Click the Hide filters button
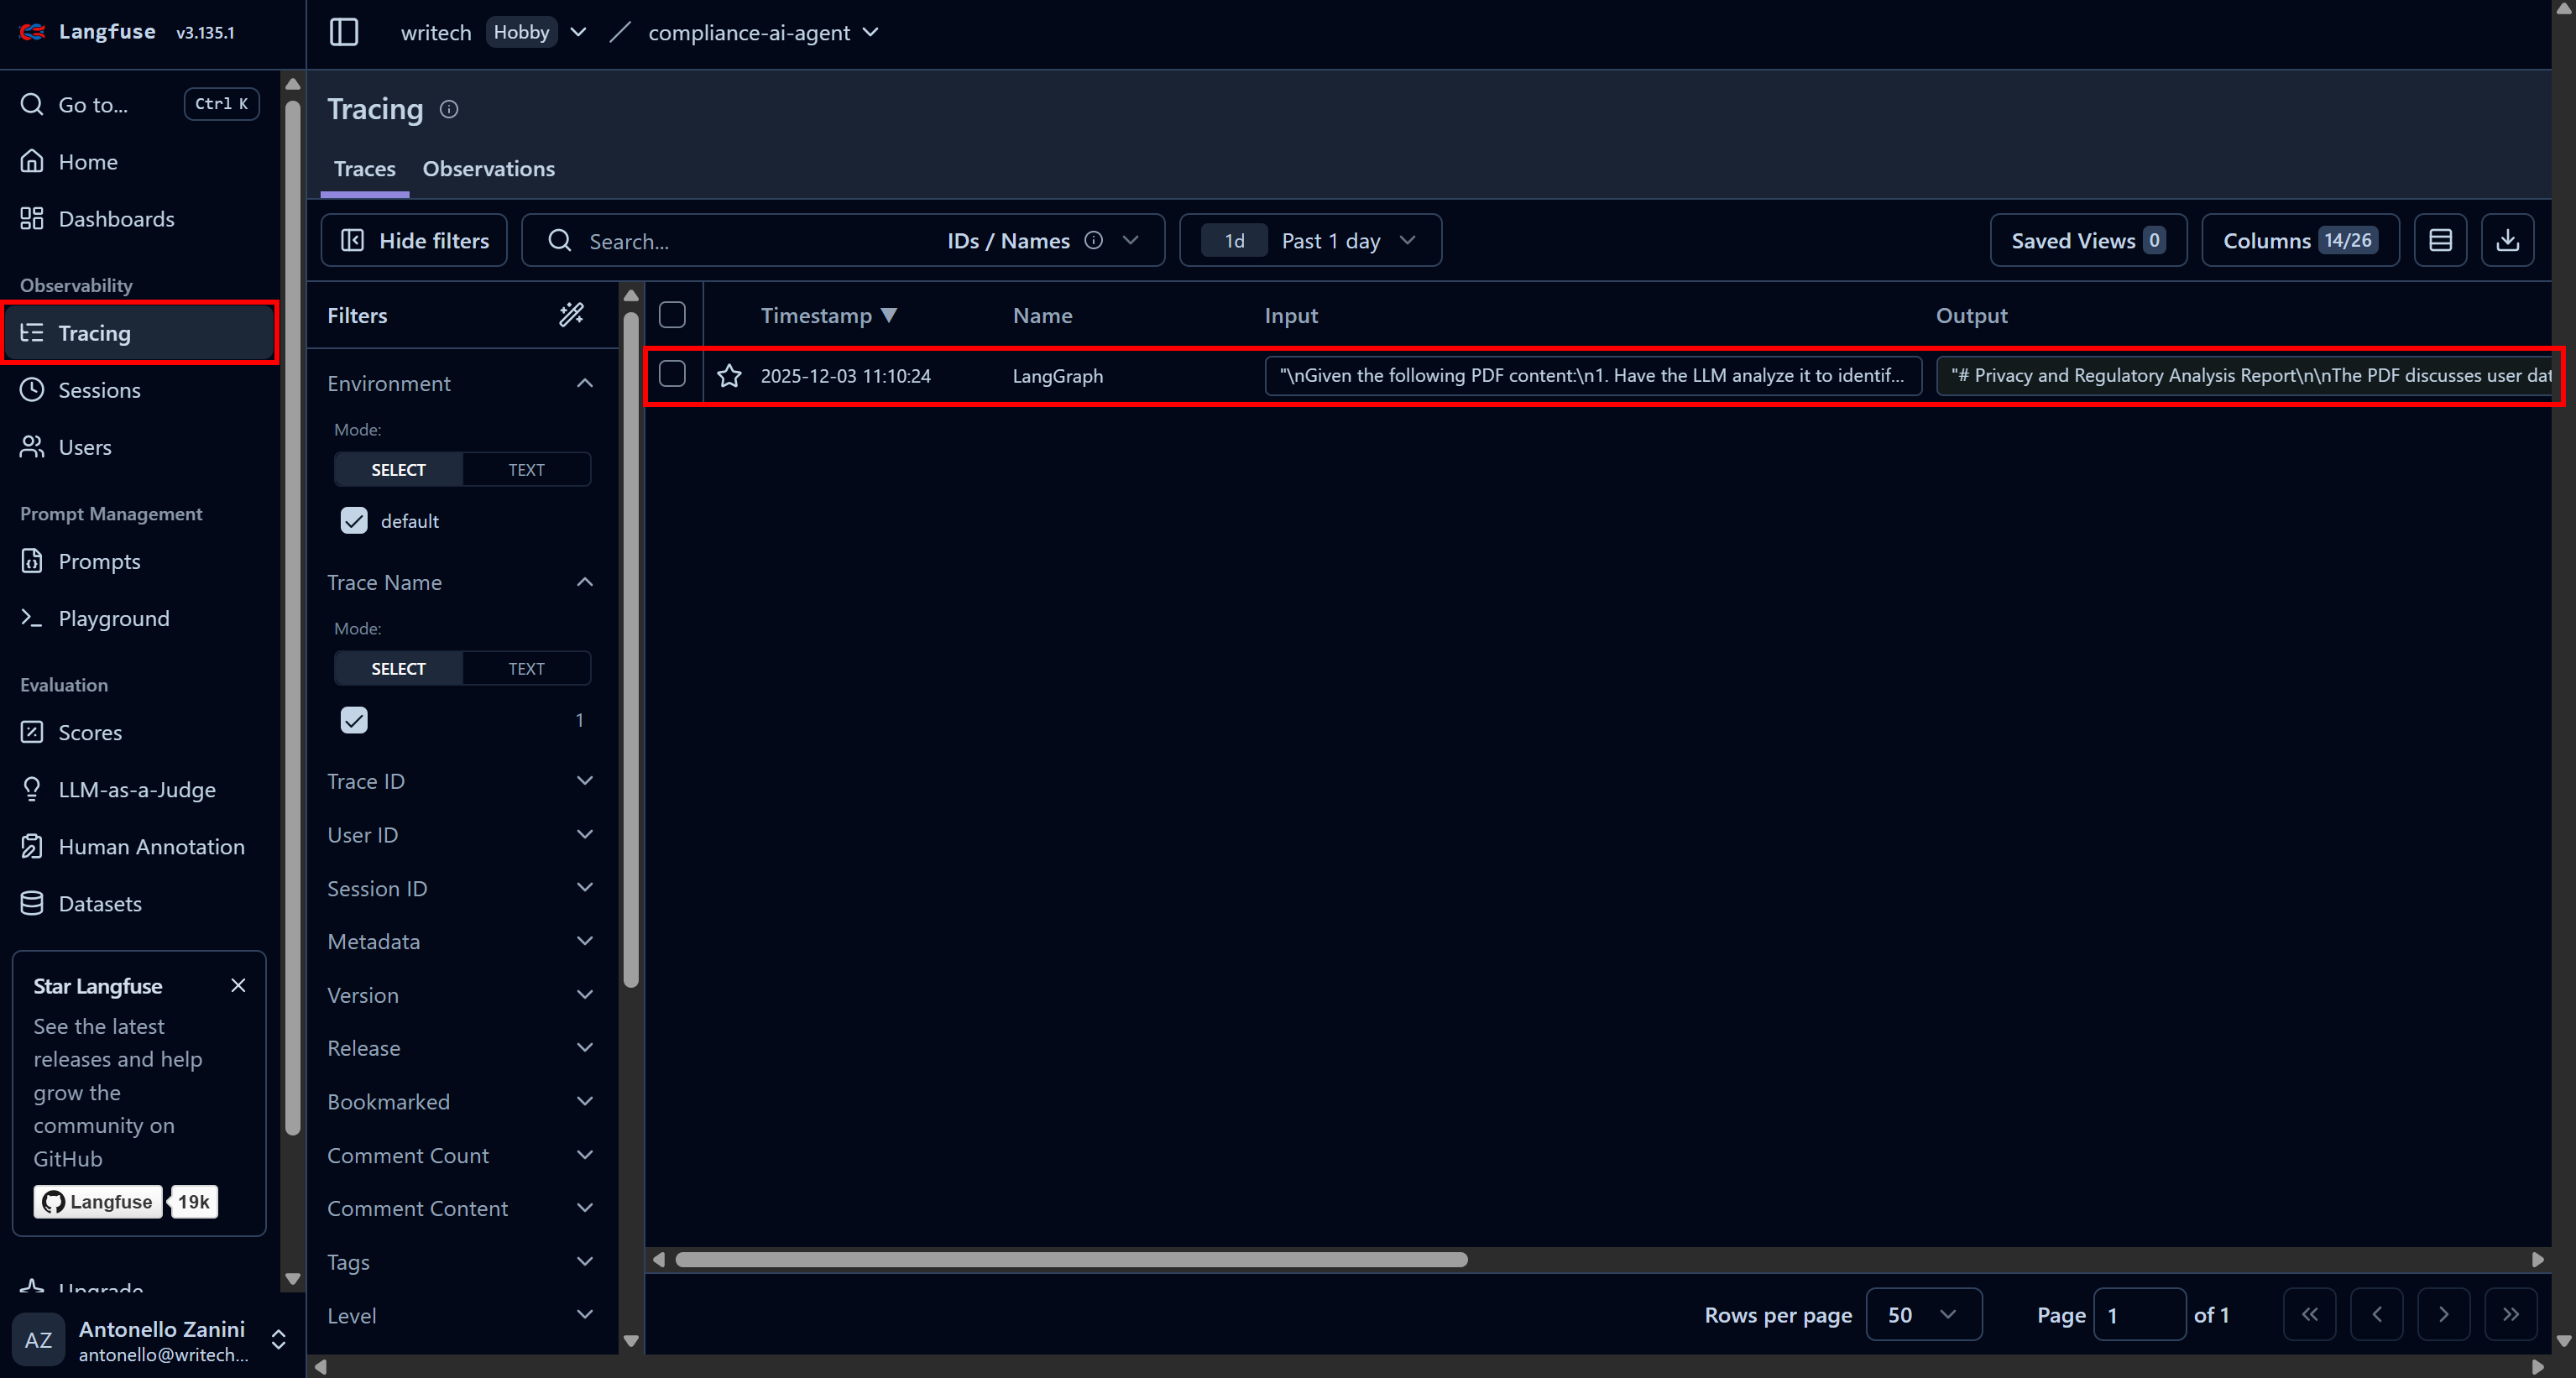Viewport: 2576px width, 1378px height. tap(414, 240)
